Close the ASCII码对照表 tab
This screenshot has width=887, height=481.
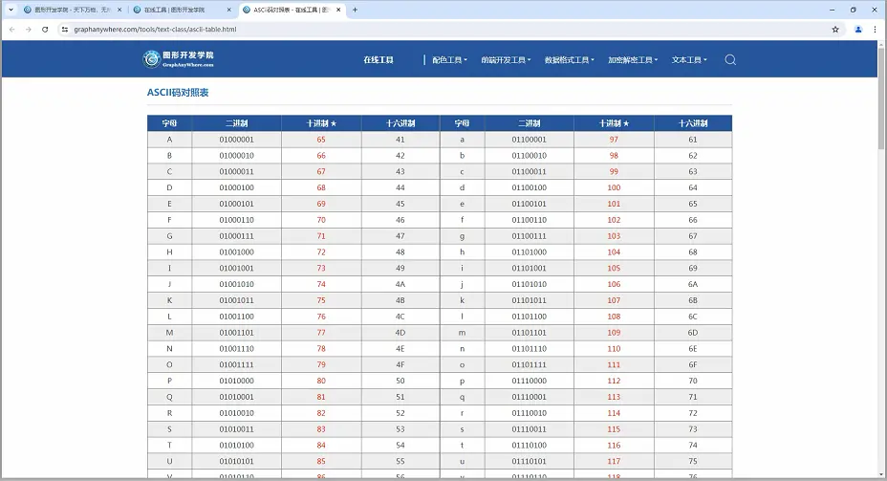338,10
